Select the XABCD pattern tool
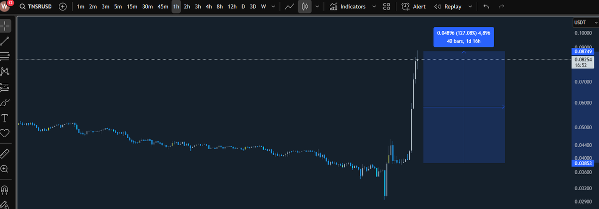 (5, 71)
